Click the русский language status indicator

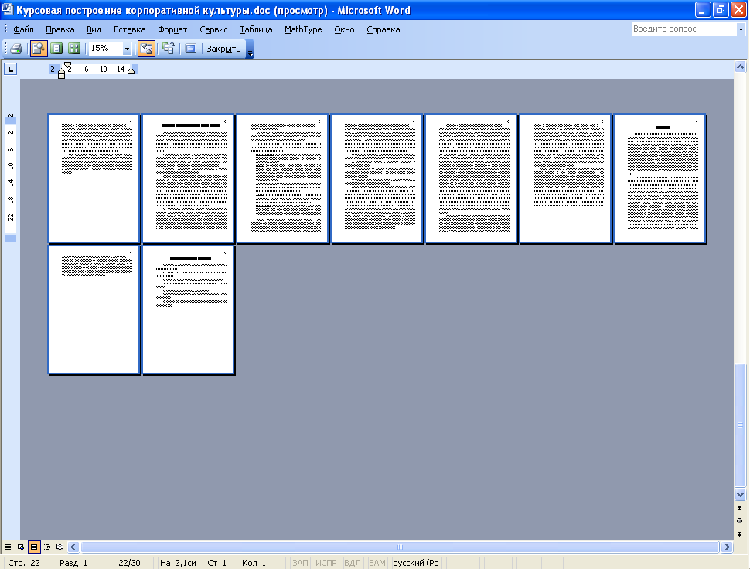point(416,563)
